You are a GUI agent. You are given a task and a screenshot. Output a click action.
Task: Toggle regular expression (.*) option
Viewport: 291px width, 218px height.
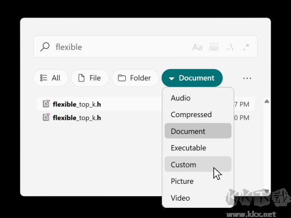coord(246,47)
